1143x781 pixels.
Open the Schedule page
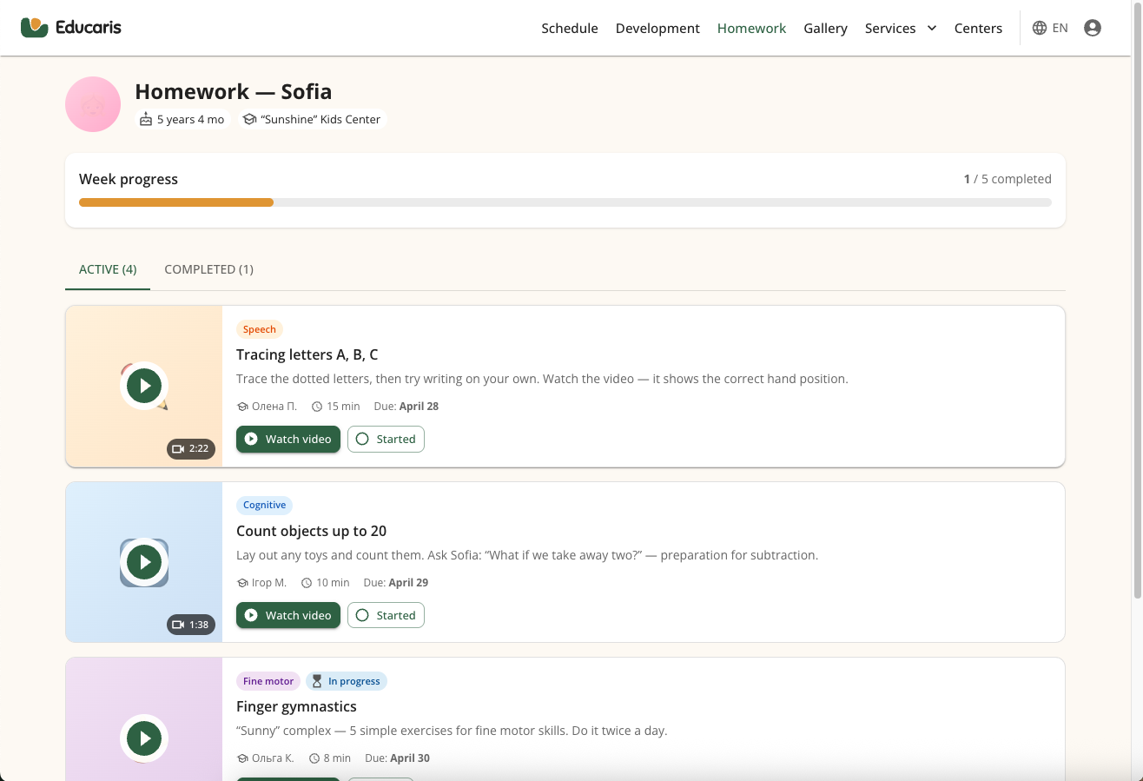click(x=569, y=28)
